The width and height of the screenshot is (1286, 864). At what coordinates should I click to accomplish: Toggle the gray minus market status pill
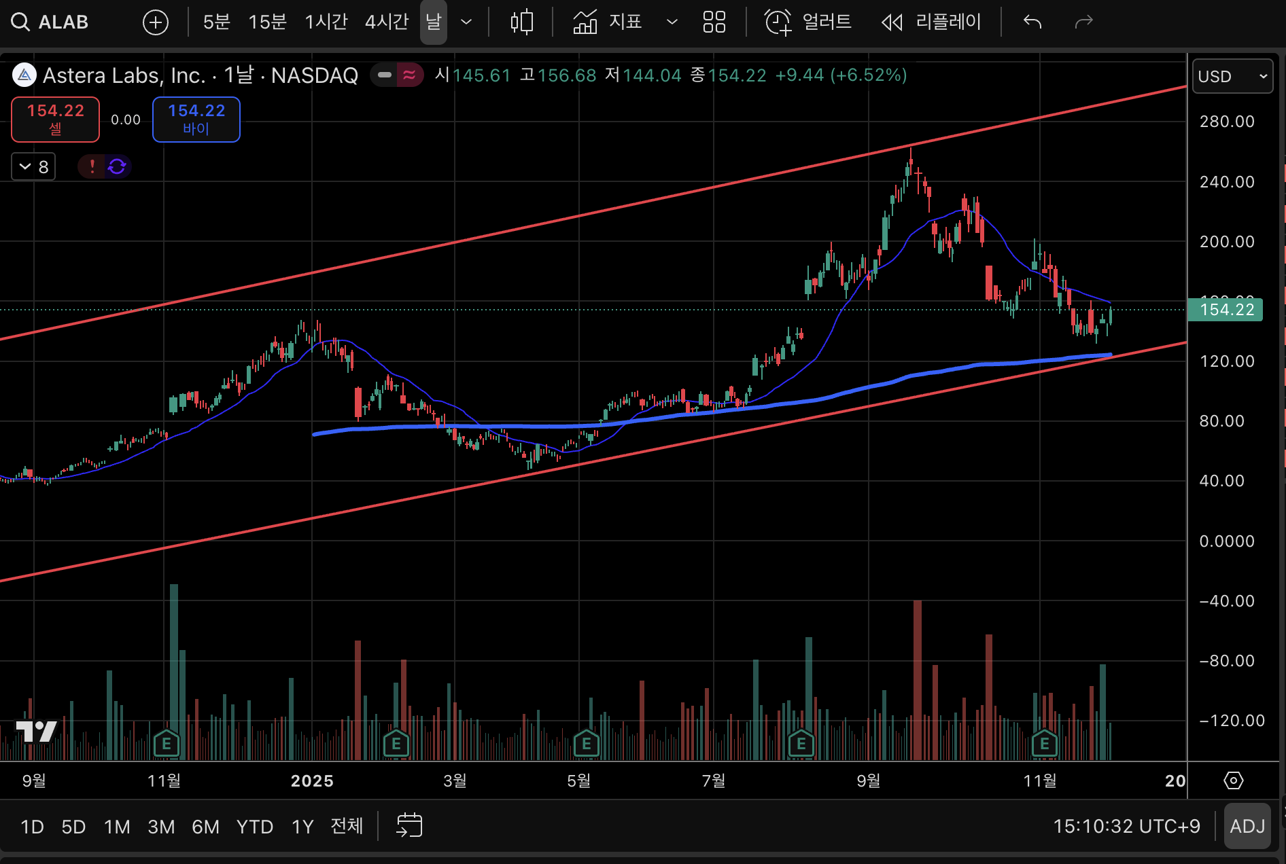pyautogui.click(x=385, y=75)
